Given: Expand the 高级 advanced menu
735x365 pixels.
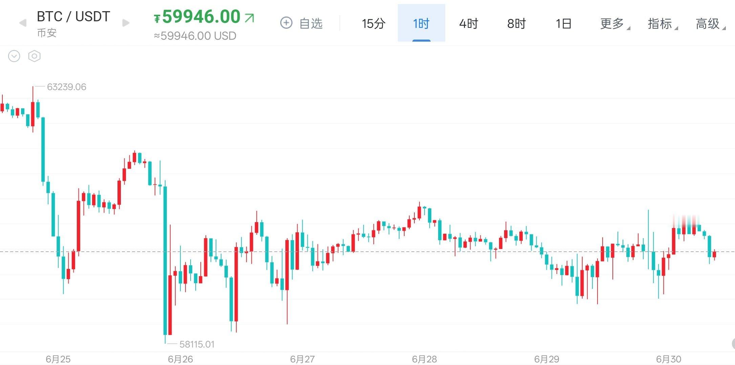Looking at the screenshot, I should click(710, 23).
